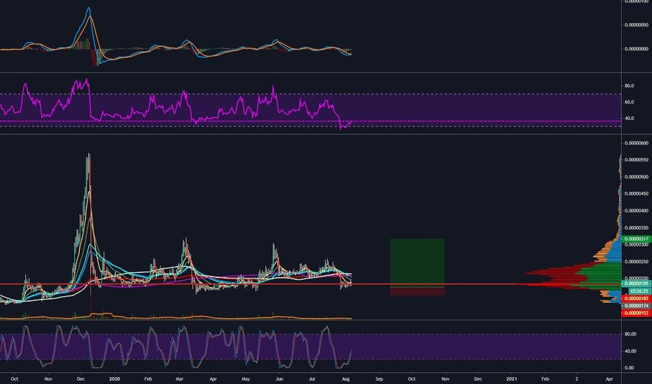Click the 0.00000350 price axis label

[x=636, y=228]
